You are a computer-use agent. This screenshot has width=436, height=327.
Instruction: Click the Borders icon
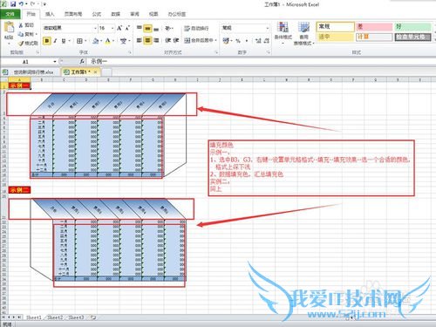click(x=79, y=41)
